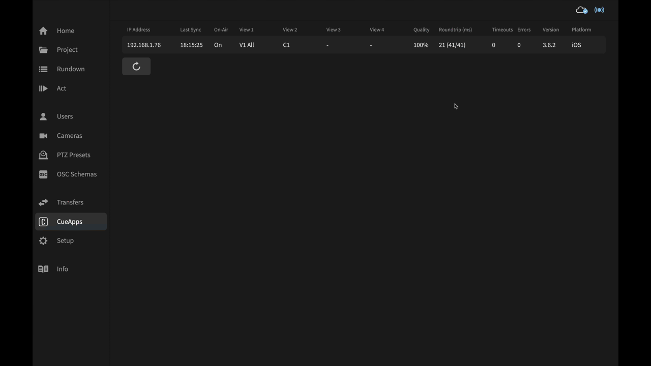
Task: Click the Rundown list icon
Action: click(43, 69)
